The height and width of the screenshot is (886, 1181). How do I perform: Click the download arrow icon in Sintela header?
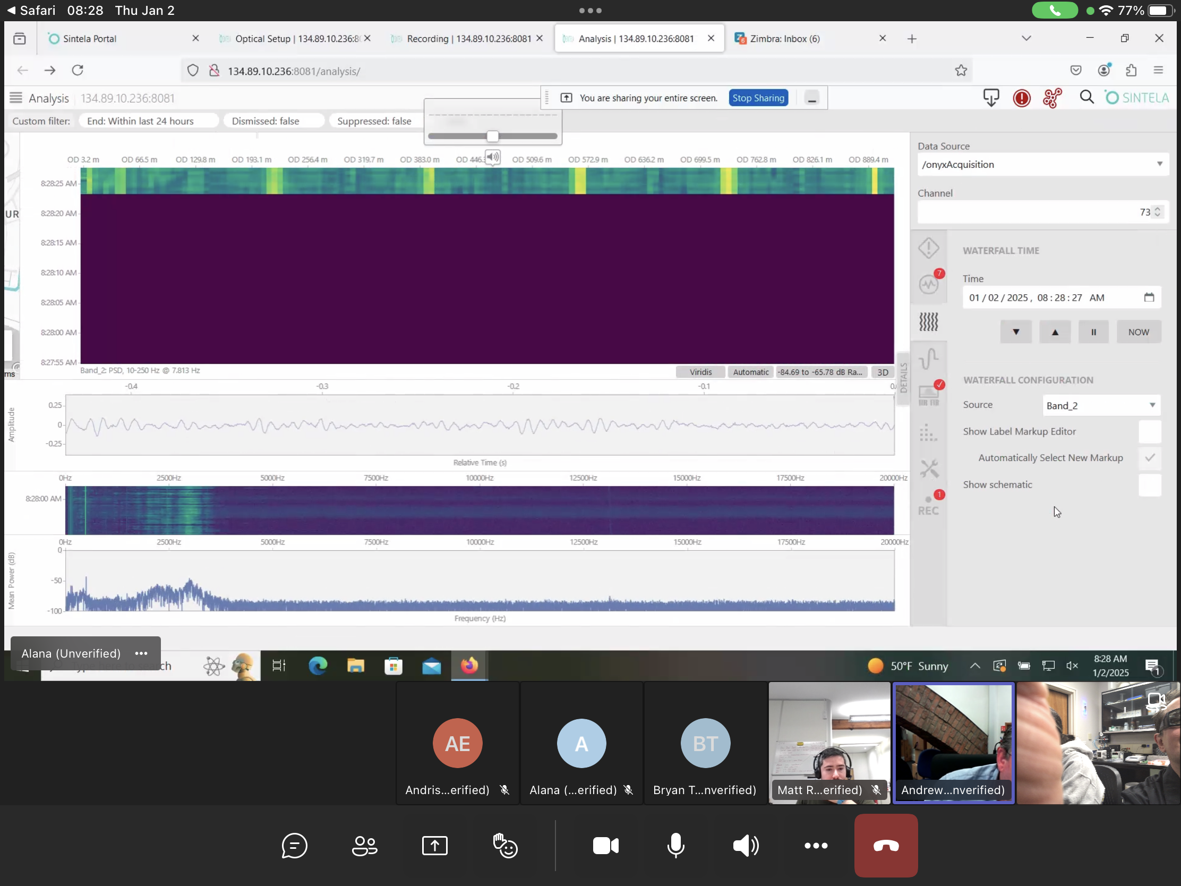pyautogui.click(x=991, y=98)
